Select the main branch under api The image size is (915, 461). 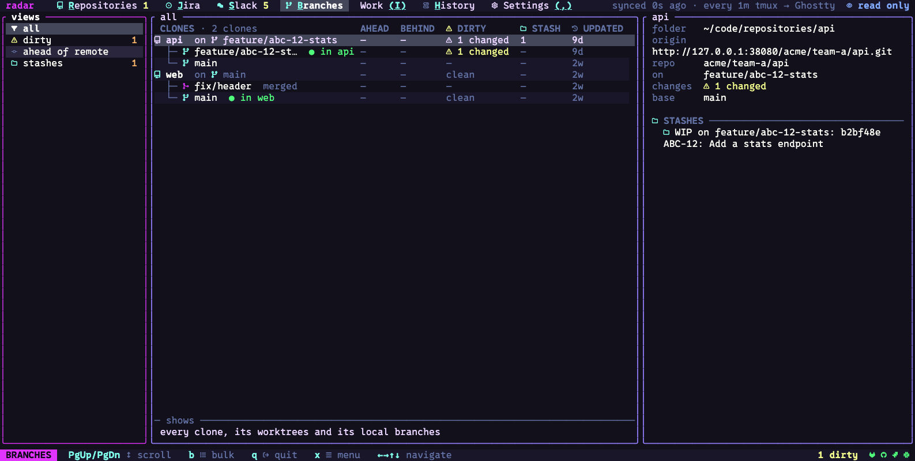394,63
